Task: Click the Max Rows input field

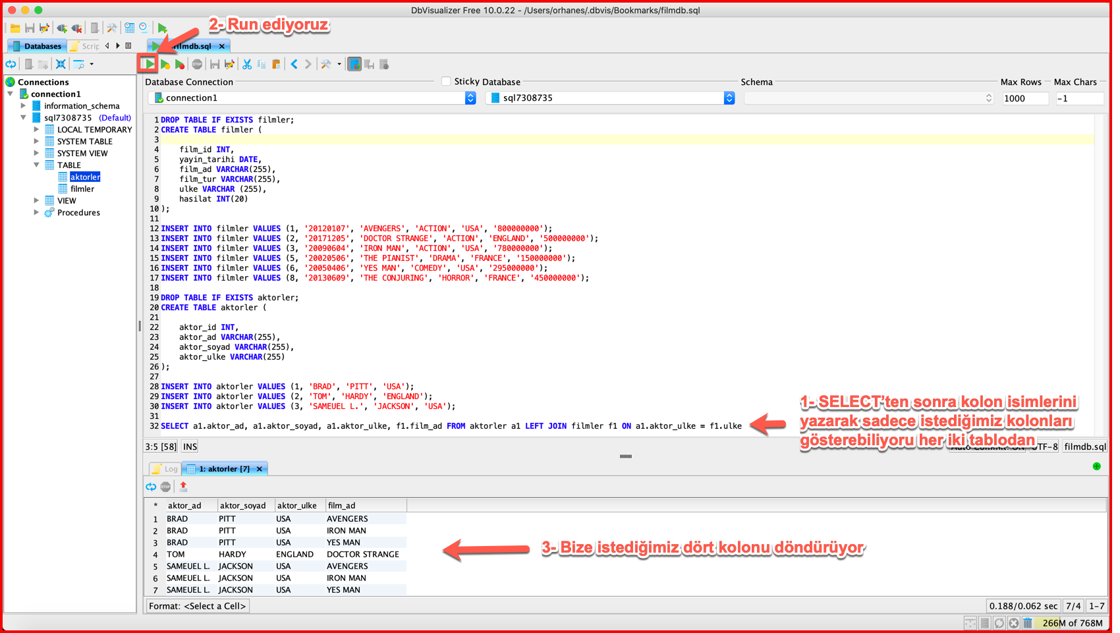Action: [1025, 98]
